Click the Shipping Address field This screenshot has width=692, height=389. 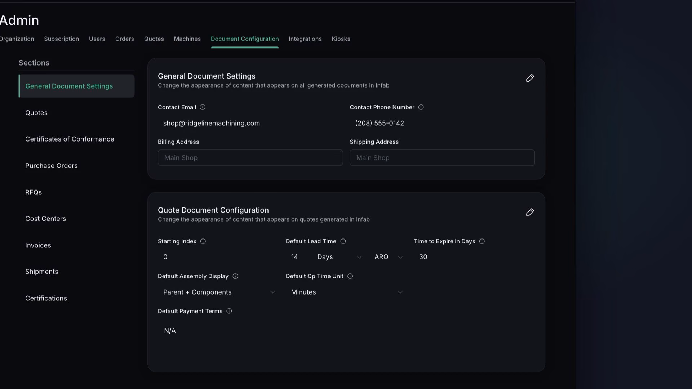442,158
